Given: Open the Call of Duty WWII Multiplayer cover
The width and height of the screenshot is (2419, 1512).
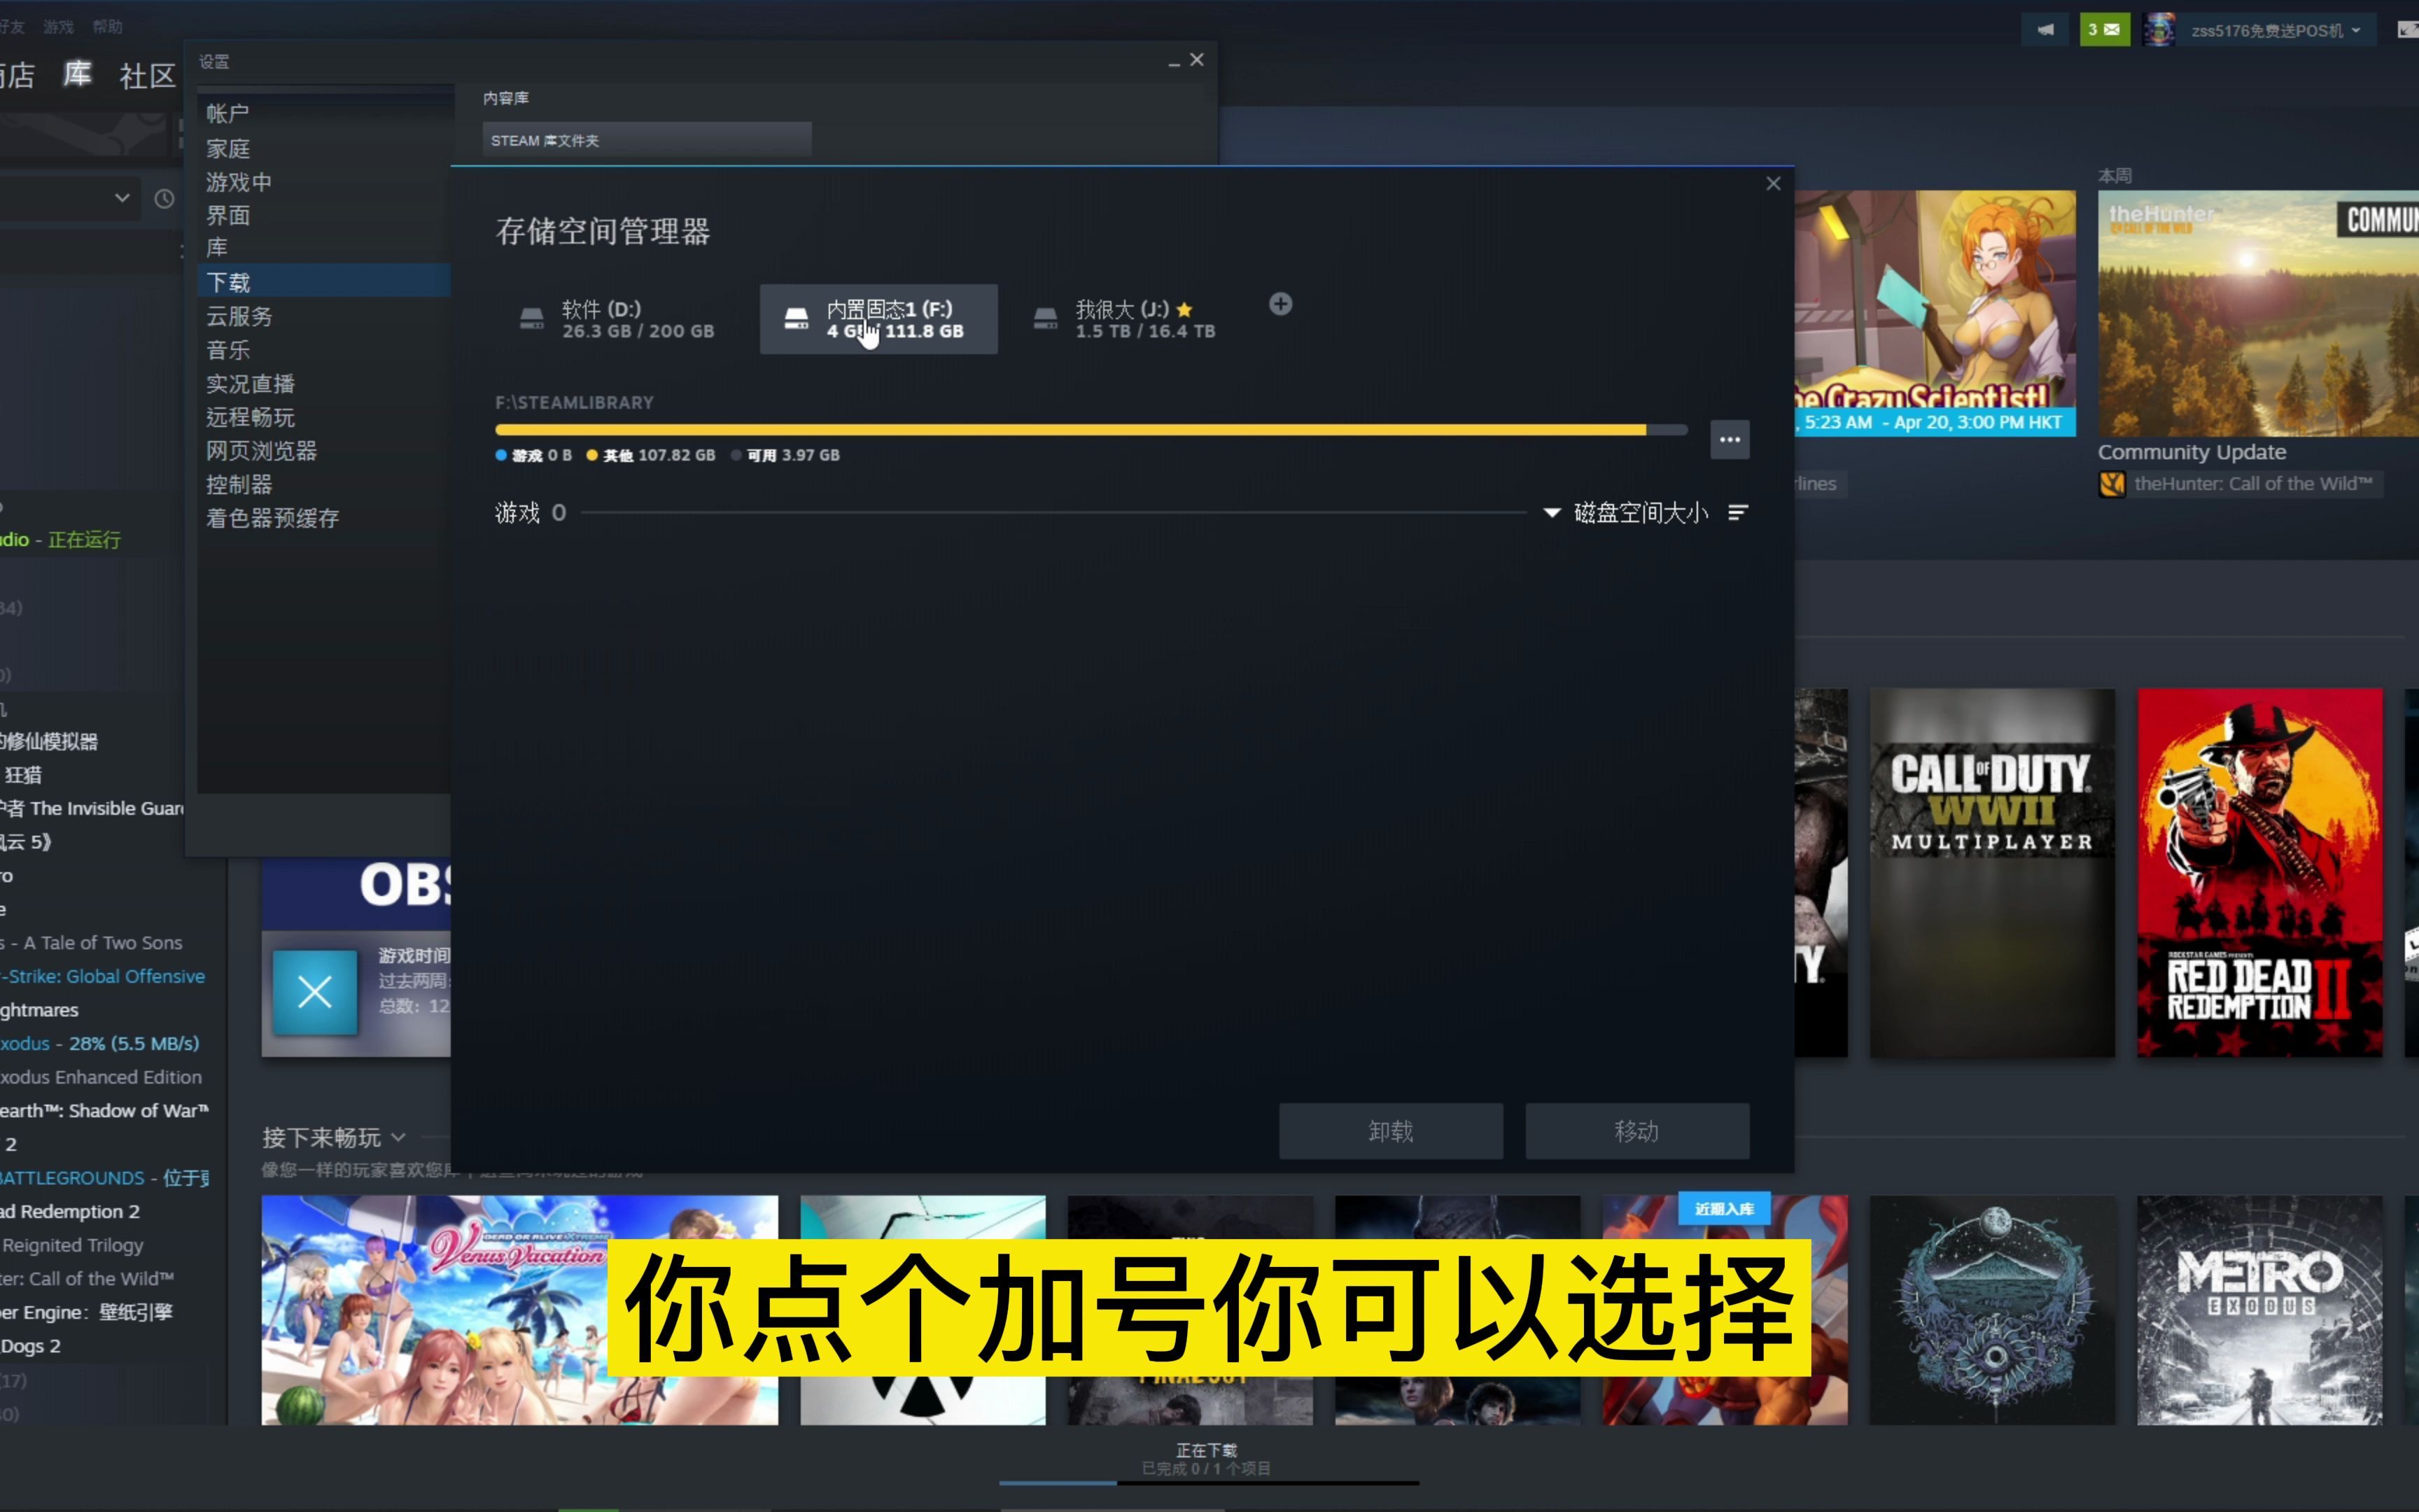Looking at the screenshot, I should click(1992, 872).
